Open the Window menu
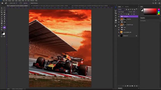161x90 pixels. (32, 0)
